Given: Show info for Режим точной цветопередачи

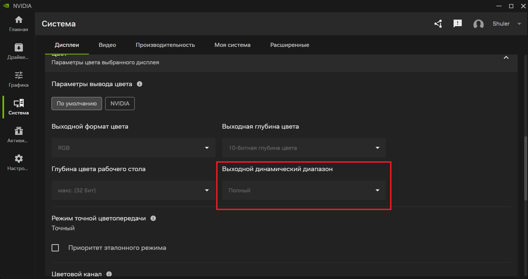Looking at the screenshot, I should (153, 218).
